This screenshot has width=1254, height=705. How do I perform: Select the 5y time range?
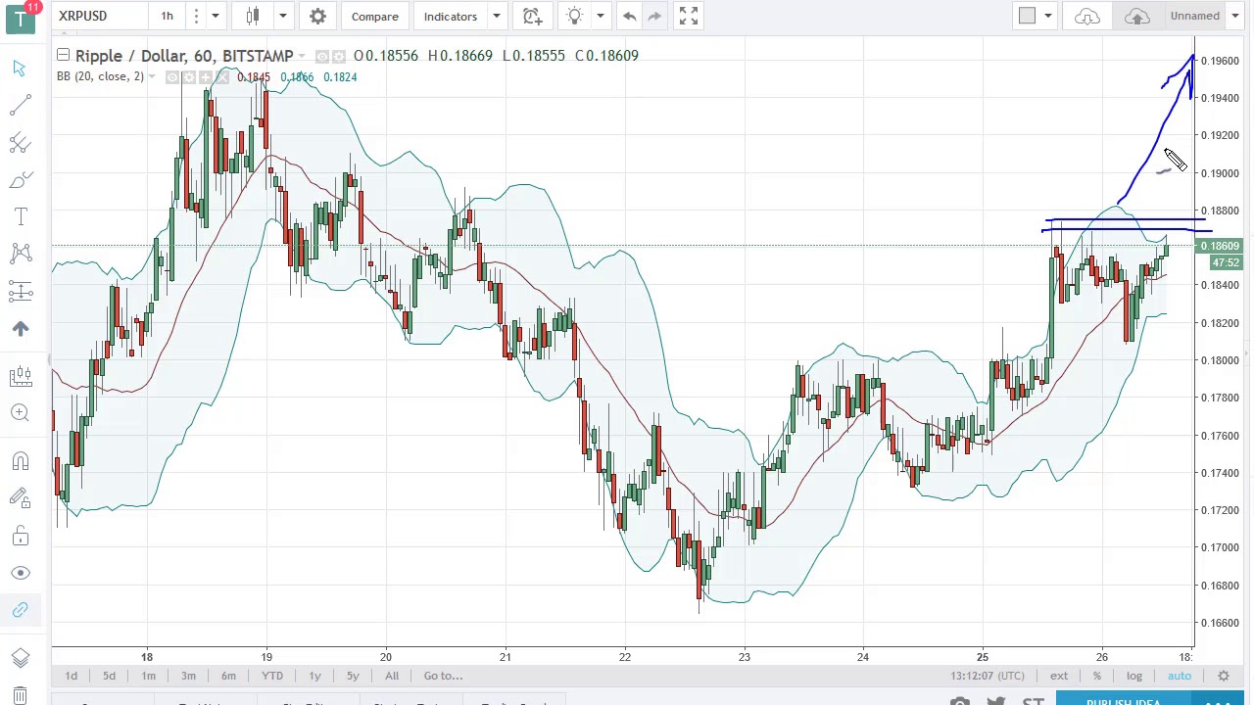[353, 676]
